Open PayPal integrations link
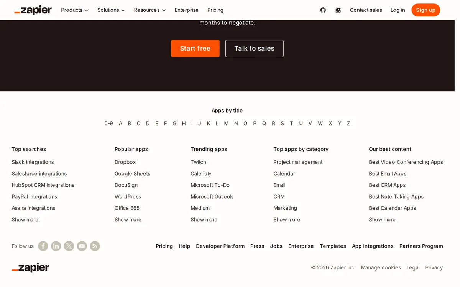 [x=34, y=197]
